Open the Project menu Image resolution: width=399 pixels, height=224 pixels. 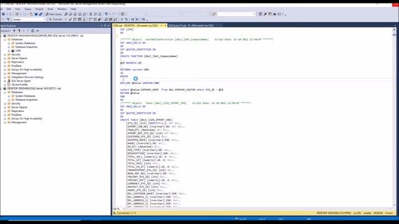[x=39, y=9]
